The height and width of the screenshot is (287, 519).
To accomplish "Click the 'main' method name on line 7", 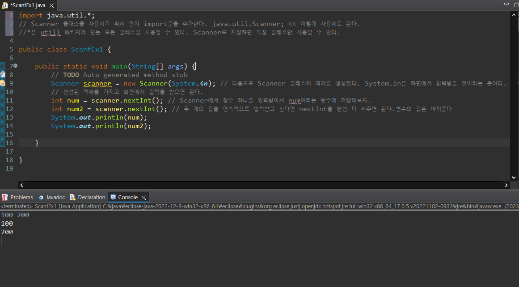I will (x=119, y=66).
